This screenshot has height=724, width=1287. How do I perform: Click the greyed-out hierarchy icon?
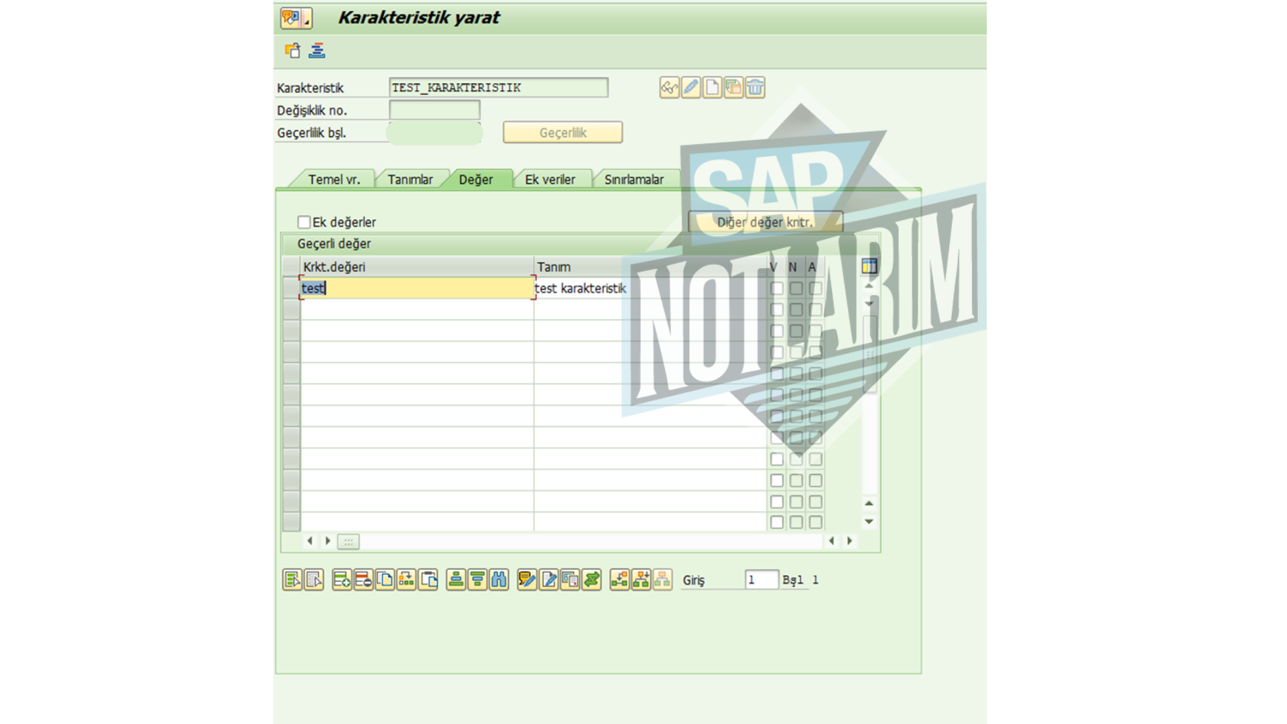(x=662, y=580)
